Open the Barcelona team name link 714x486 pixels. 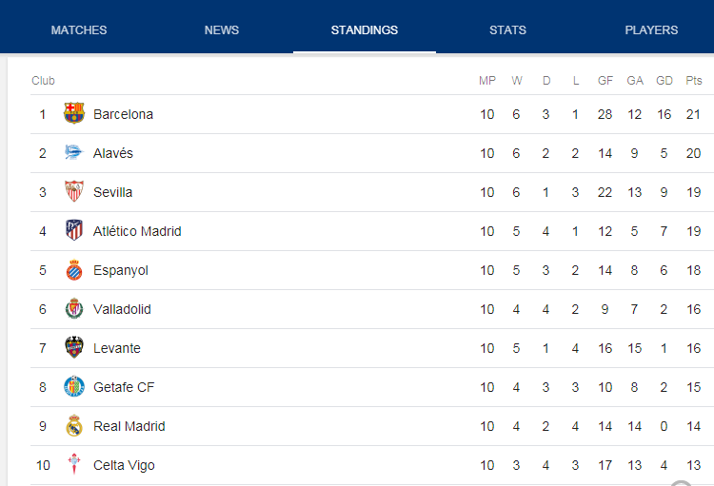click(x=123, y=114)
